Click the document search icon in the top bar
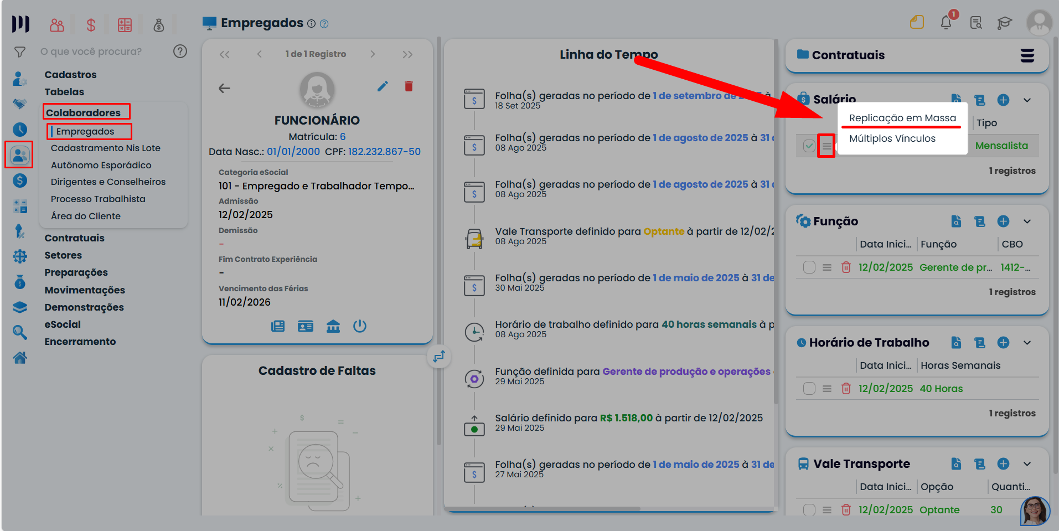Viewport: 1059px width, 531px height. click(x=976, y=23)
